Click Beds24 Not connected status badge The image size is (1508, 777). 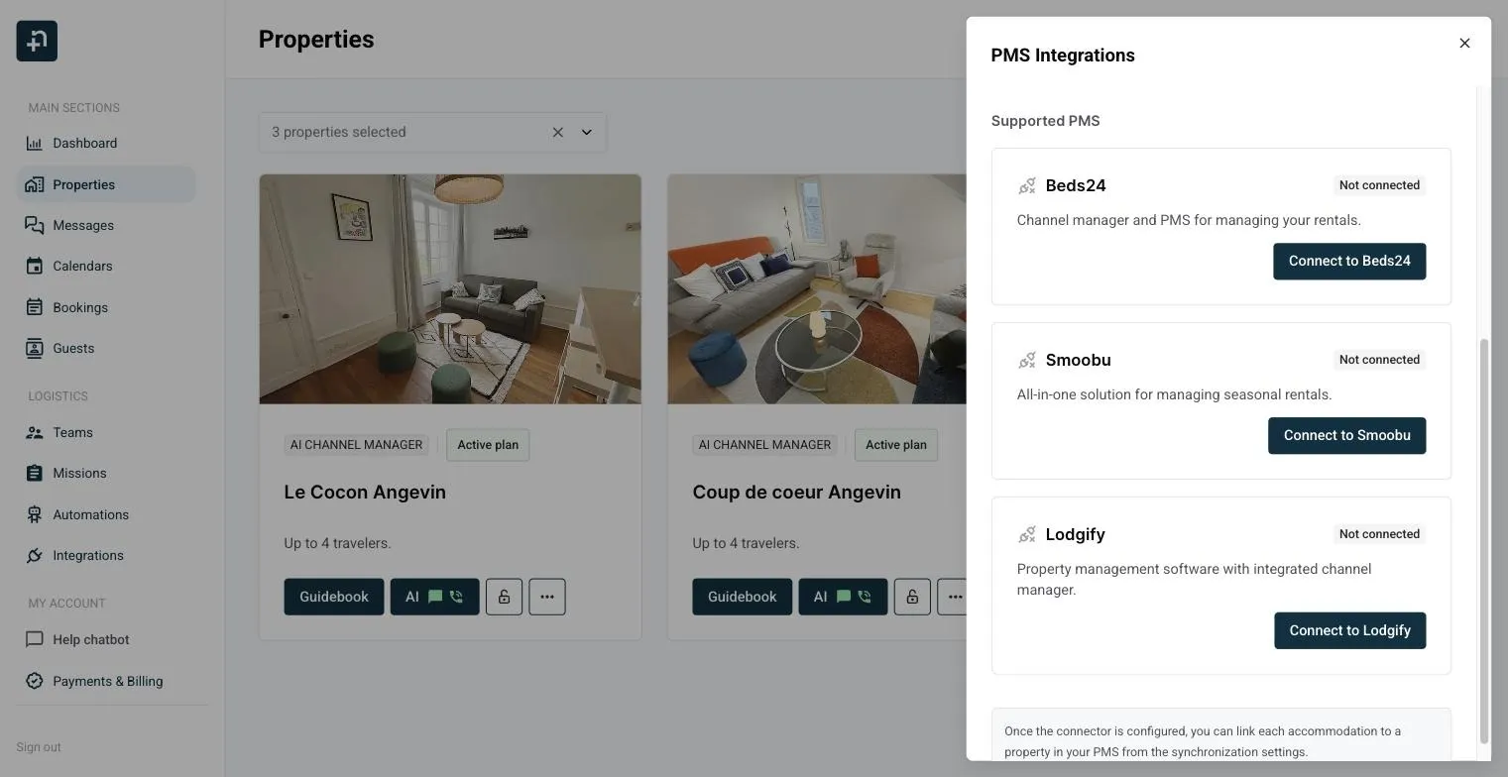click(1379, 185)
